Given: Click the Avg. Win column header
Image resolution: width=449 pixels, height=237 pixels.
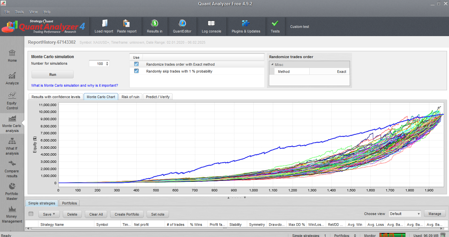Looking at the screenshot, I should pyautogui.click(x=355, y=225).
